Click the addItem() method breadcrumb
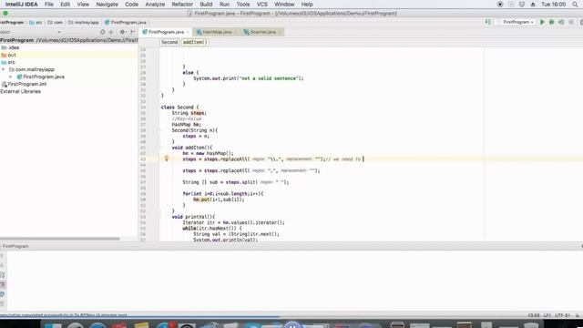Viewport: 583px width, 328px height. point(195,42)
